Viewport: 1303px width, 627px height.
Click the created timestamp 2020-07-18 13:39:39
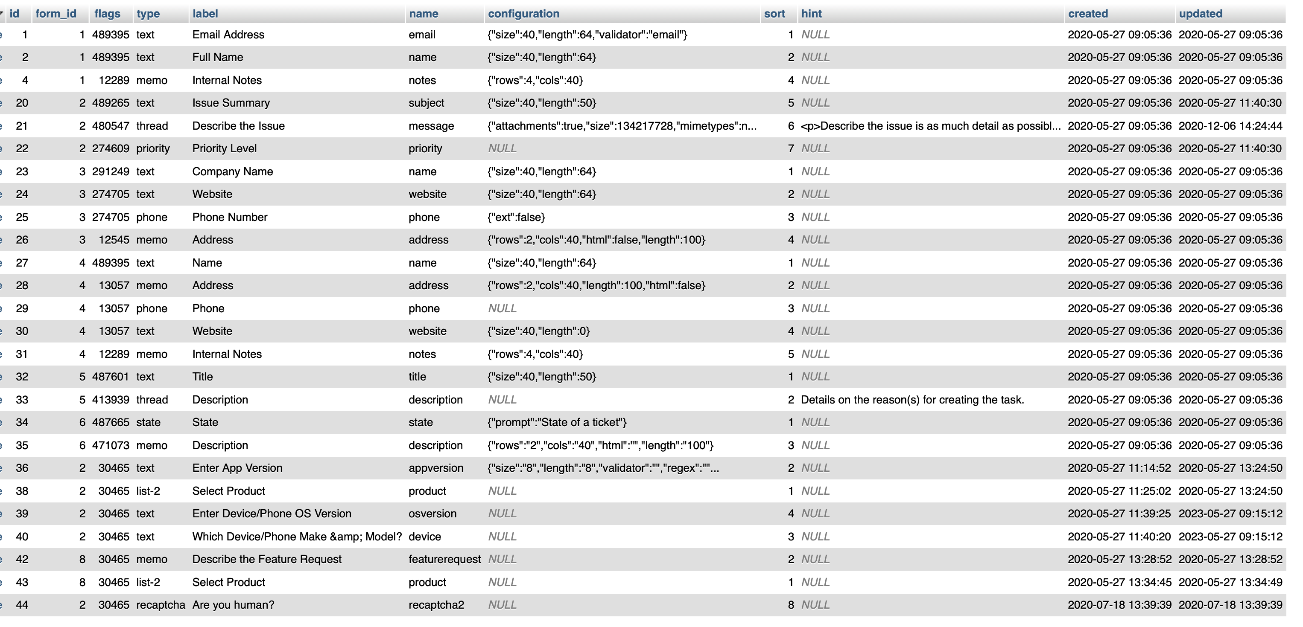coord(1120,605)
